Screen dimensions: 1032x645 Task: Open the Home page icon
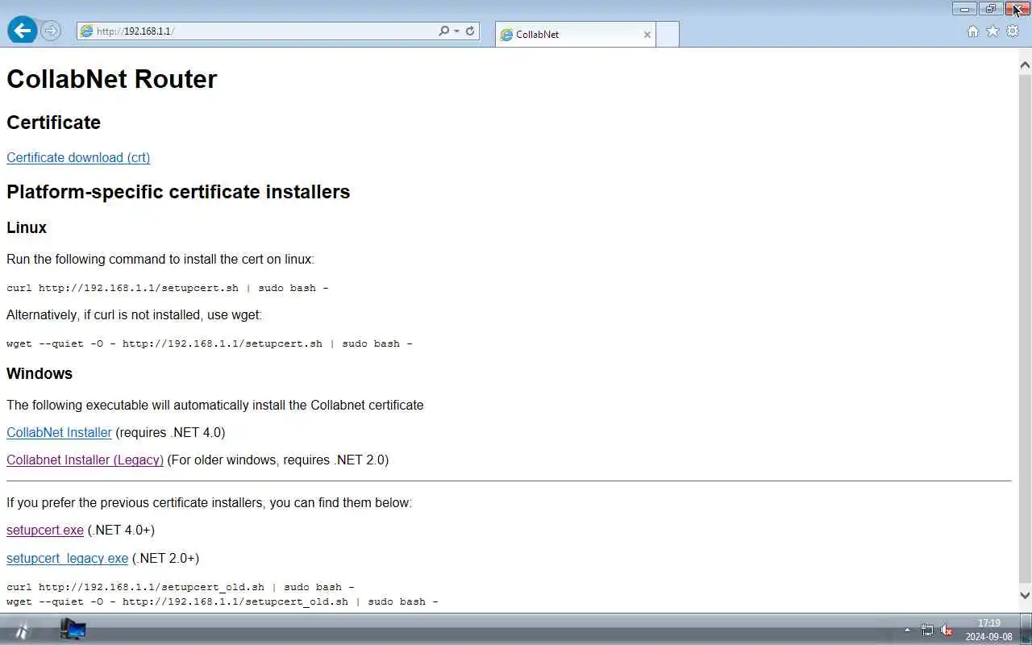pos(973,31)
